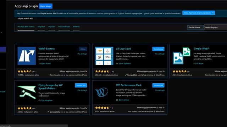Click the WebP Express plugin icon
Screen dimensions: 227x127
point(27,56)
